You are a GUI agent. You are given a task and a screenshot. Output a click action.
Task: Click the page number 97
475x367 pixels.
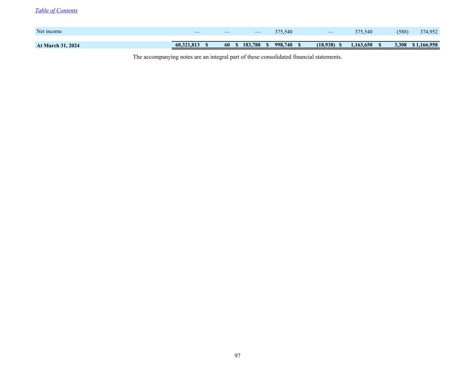[237, 356]
